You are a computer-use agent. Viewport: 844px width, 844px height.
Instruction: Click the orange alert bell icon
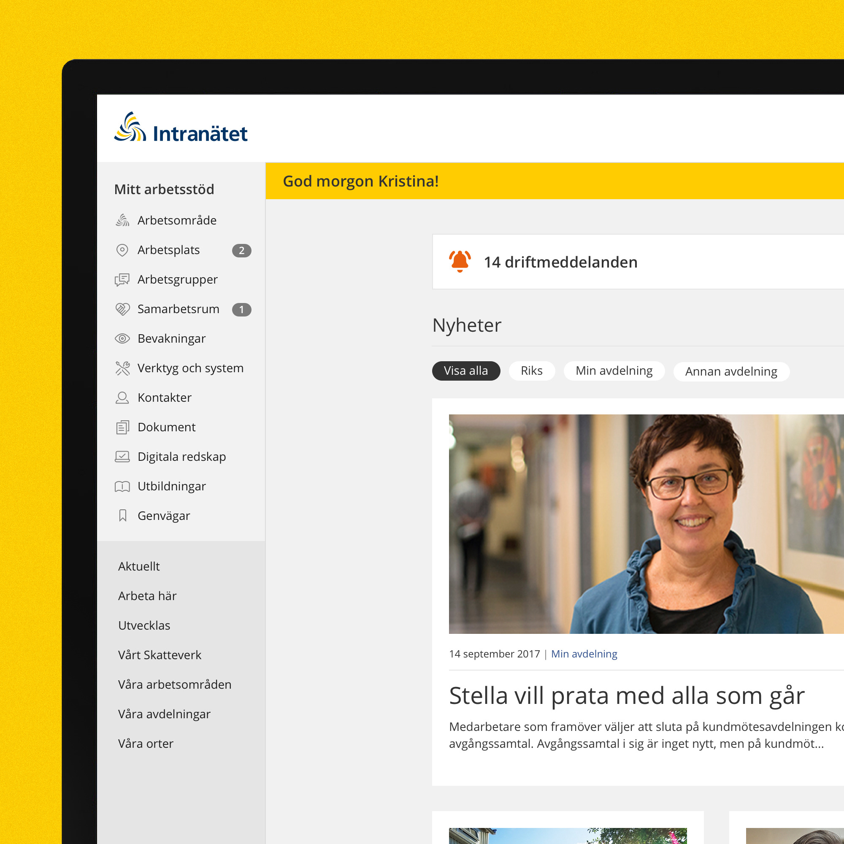tap(460, 261)
